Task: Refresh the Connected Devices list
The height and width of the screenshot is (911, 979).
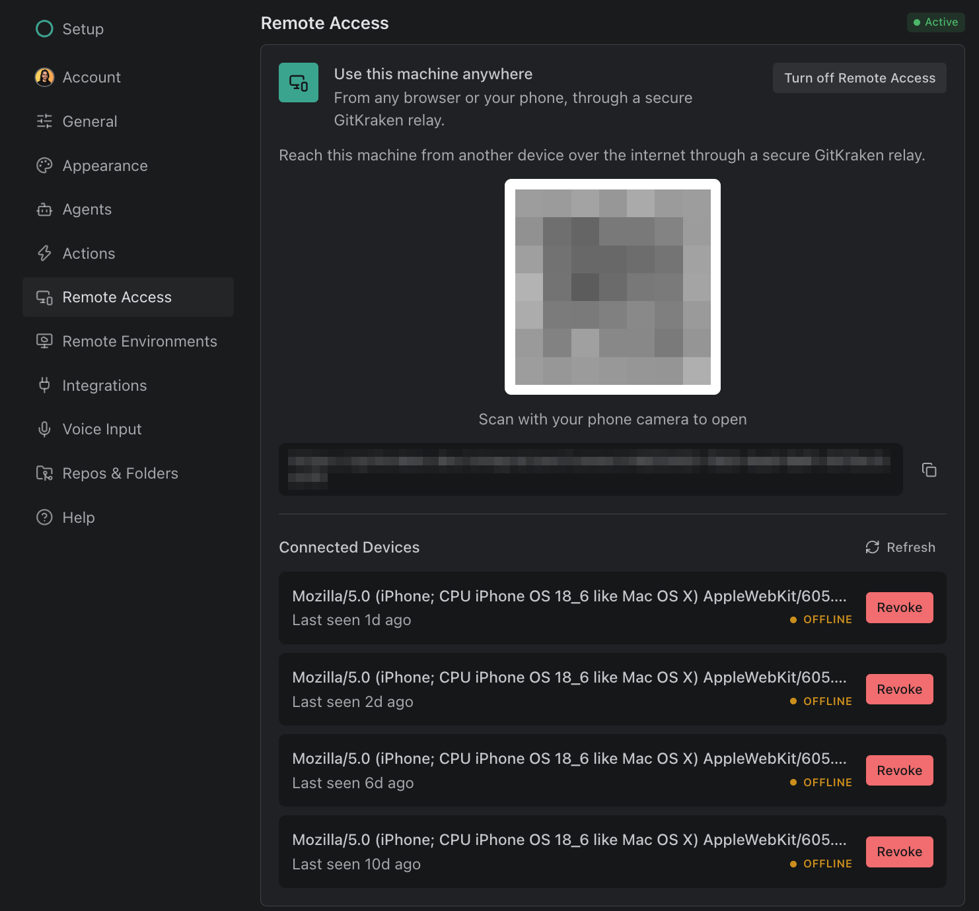Action: click(x=900, y=547)
